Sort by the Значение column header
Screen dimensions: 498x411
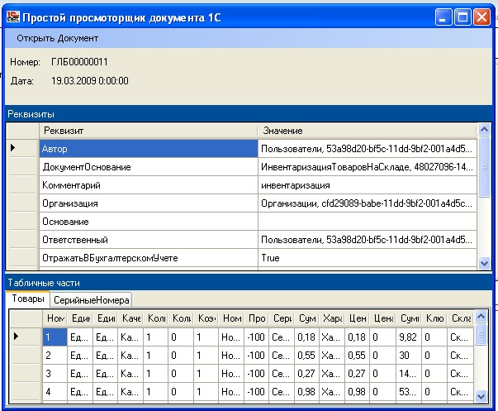pyautogui.click(x=368, y=131)
